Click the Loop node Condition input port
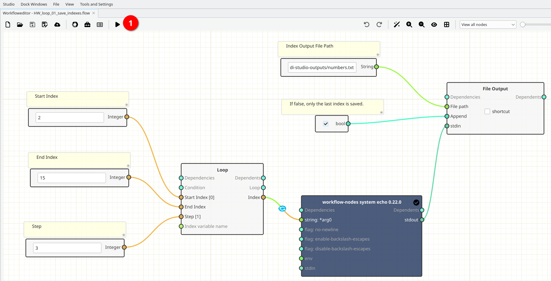Screen dimensions: 551x281 click(x=181, y=188)
